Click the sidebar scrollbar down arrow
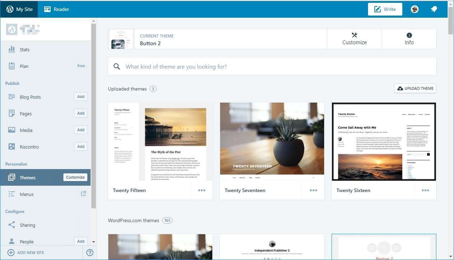 pos(93,242)
